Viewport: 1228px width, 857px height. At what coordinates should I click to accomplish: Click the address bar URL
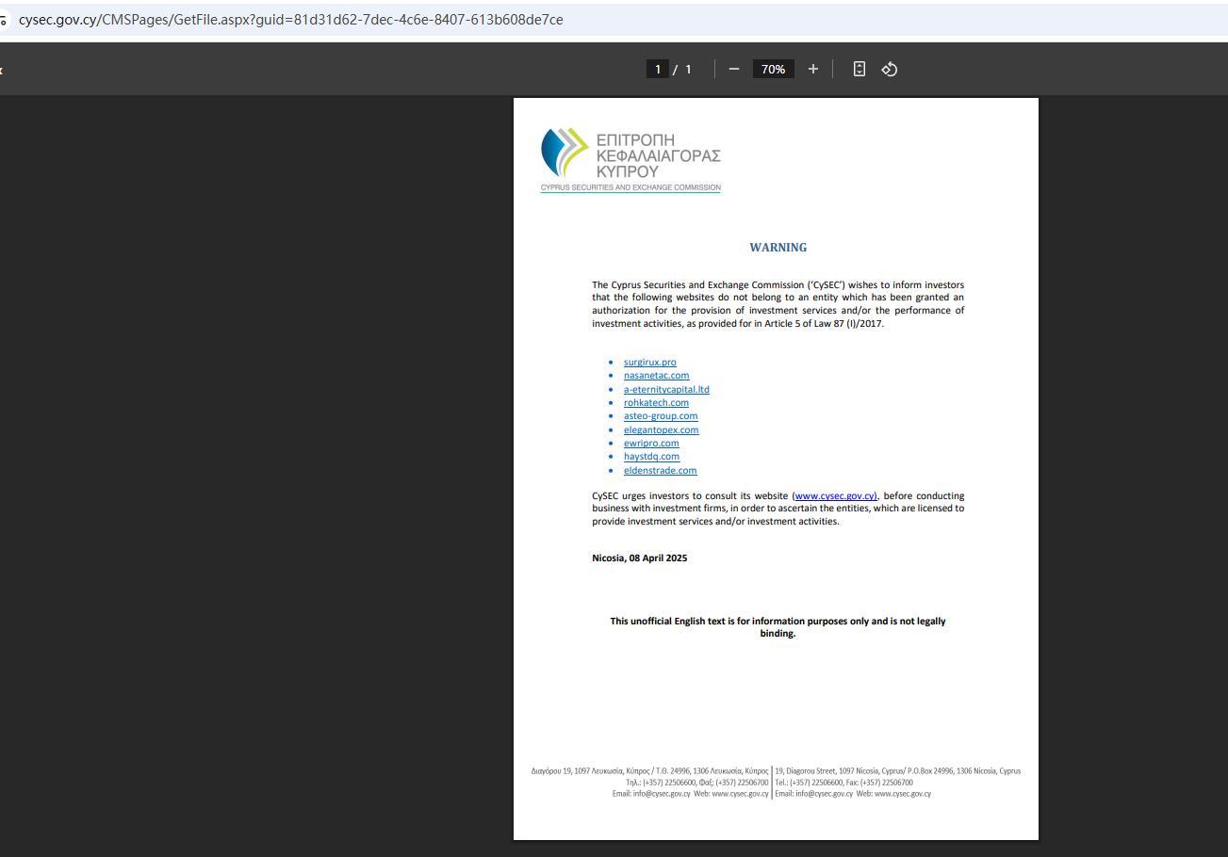291,20
